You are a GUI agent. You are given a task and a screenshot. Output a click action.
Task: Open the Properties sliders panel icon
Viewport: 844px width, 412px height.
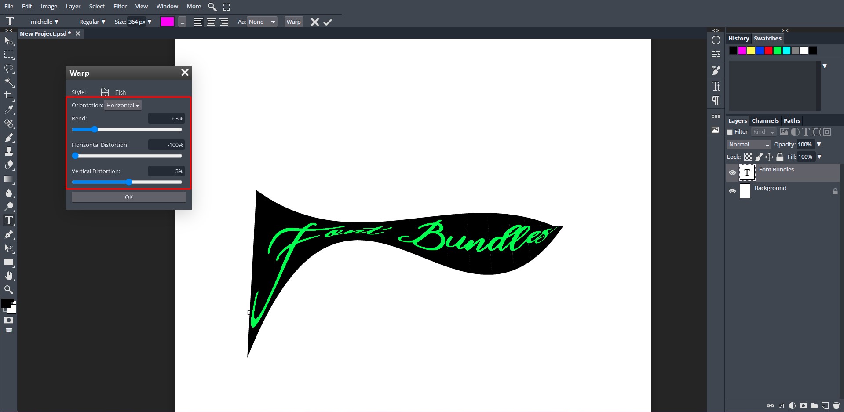click(x=716, y=54)
